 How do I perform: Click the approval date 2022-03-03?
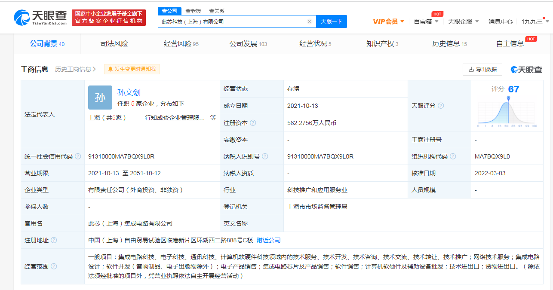pyautogui.click(x=490, y=173)
